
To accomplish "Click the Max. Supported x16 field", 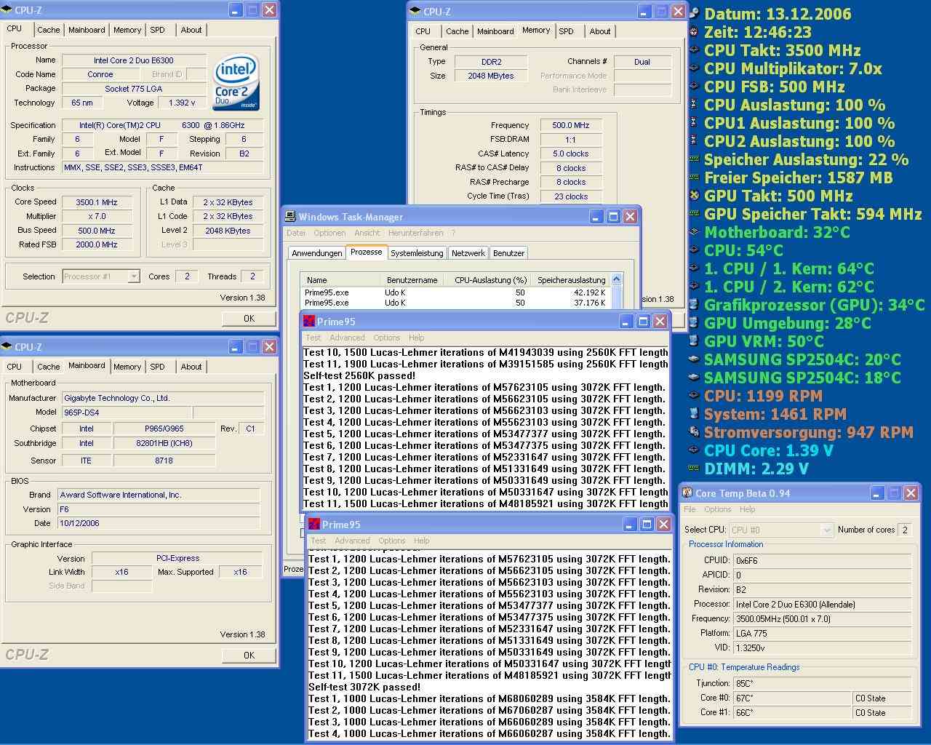I will coord(240,572).
